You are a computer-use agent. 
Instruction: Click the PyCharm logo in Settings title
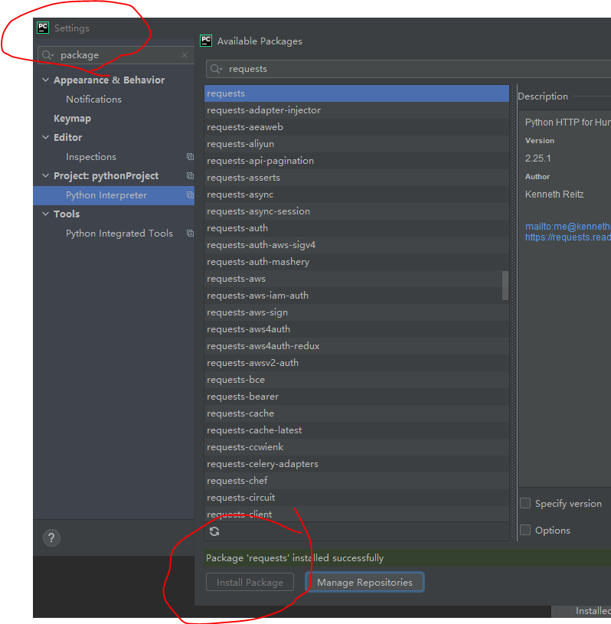(43, 28)
